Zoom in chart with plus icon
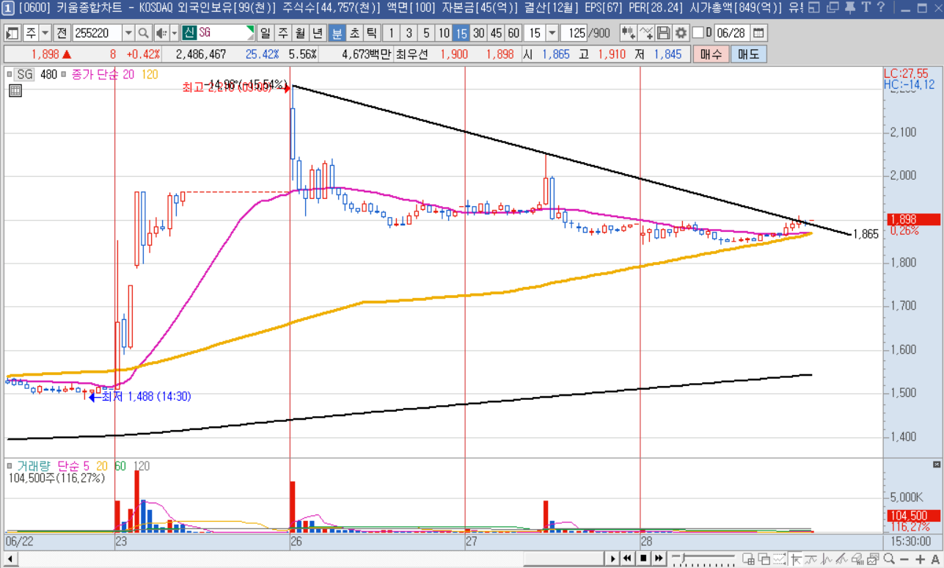Viewport: 944px width, 568px height. click(921, 559)
